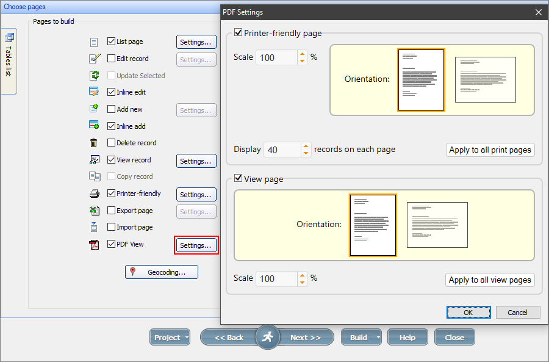Click the Export page Excel icon
The height and width of the screenshot is (362, 549).
94,211
